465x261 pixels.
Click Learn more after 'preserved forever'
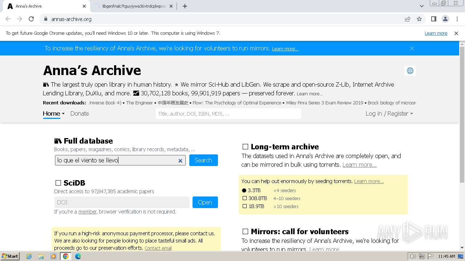310,94
